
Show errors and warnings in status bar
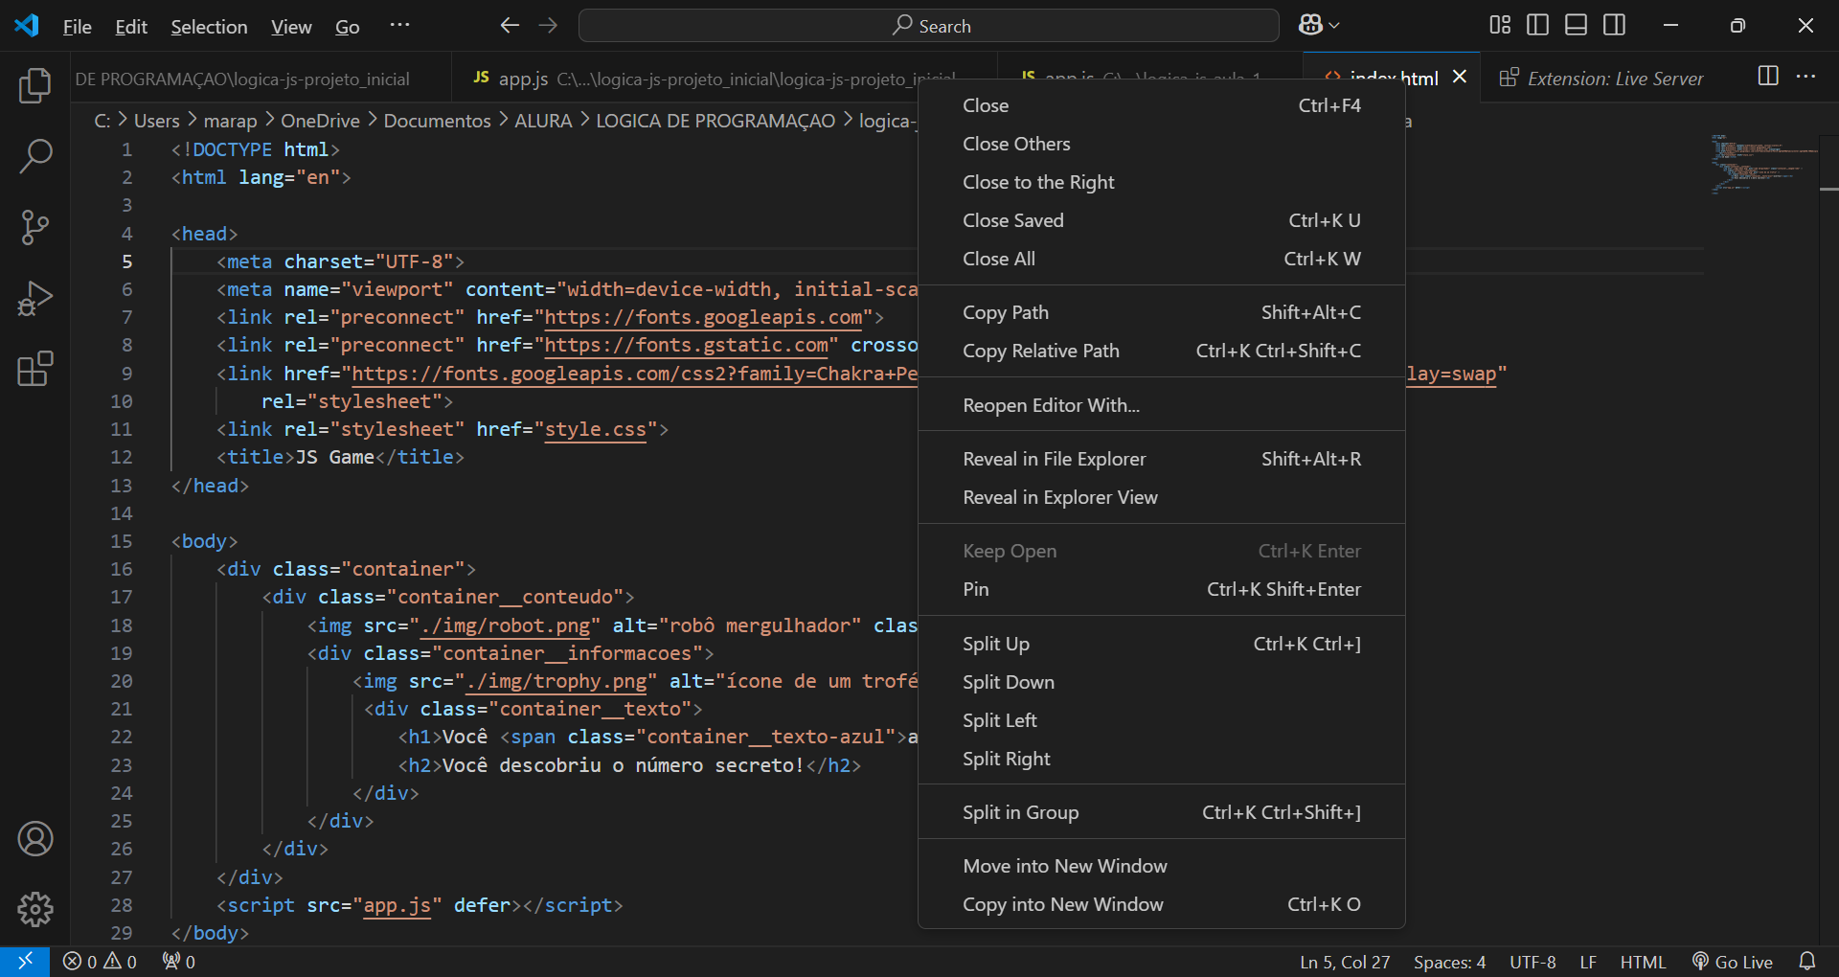pyautogui.click(x=100, y=962)
